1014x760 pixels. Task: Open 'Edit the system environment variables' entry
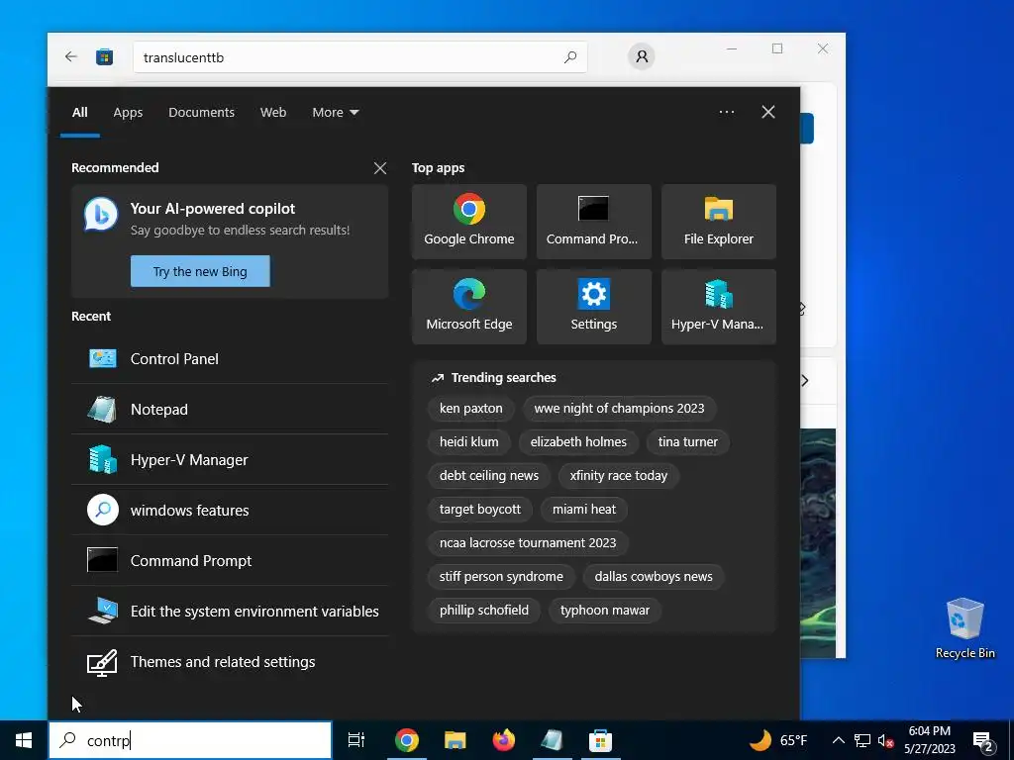tap(230, 611)
